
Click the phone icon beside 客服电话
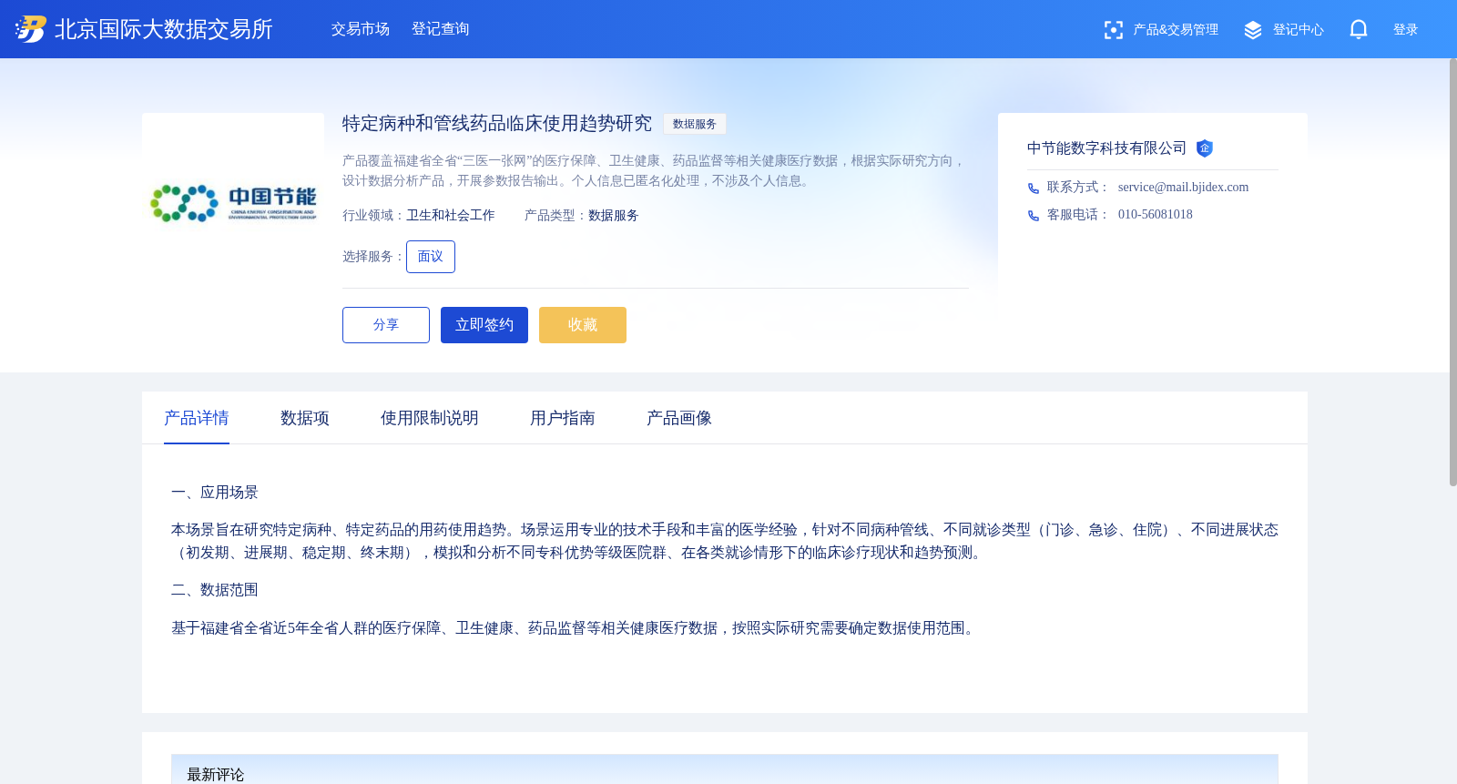click(1034, 216)
